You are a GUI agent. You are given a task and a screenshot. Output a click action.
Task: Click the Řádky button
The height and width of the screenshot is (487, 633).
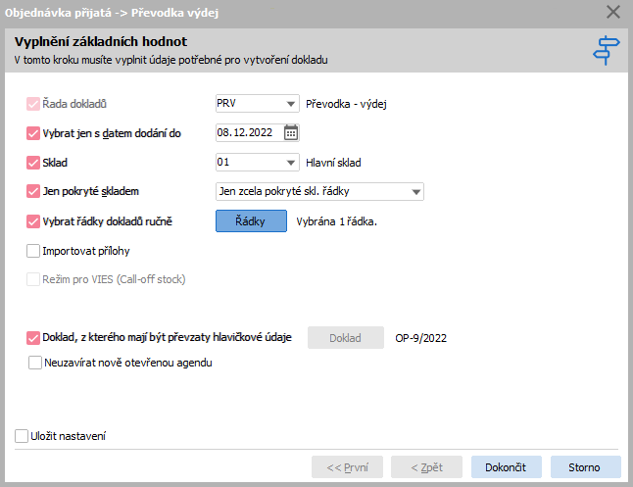pyautogui.click(x=251, y=220)
